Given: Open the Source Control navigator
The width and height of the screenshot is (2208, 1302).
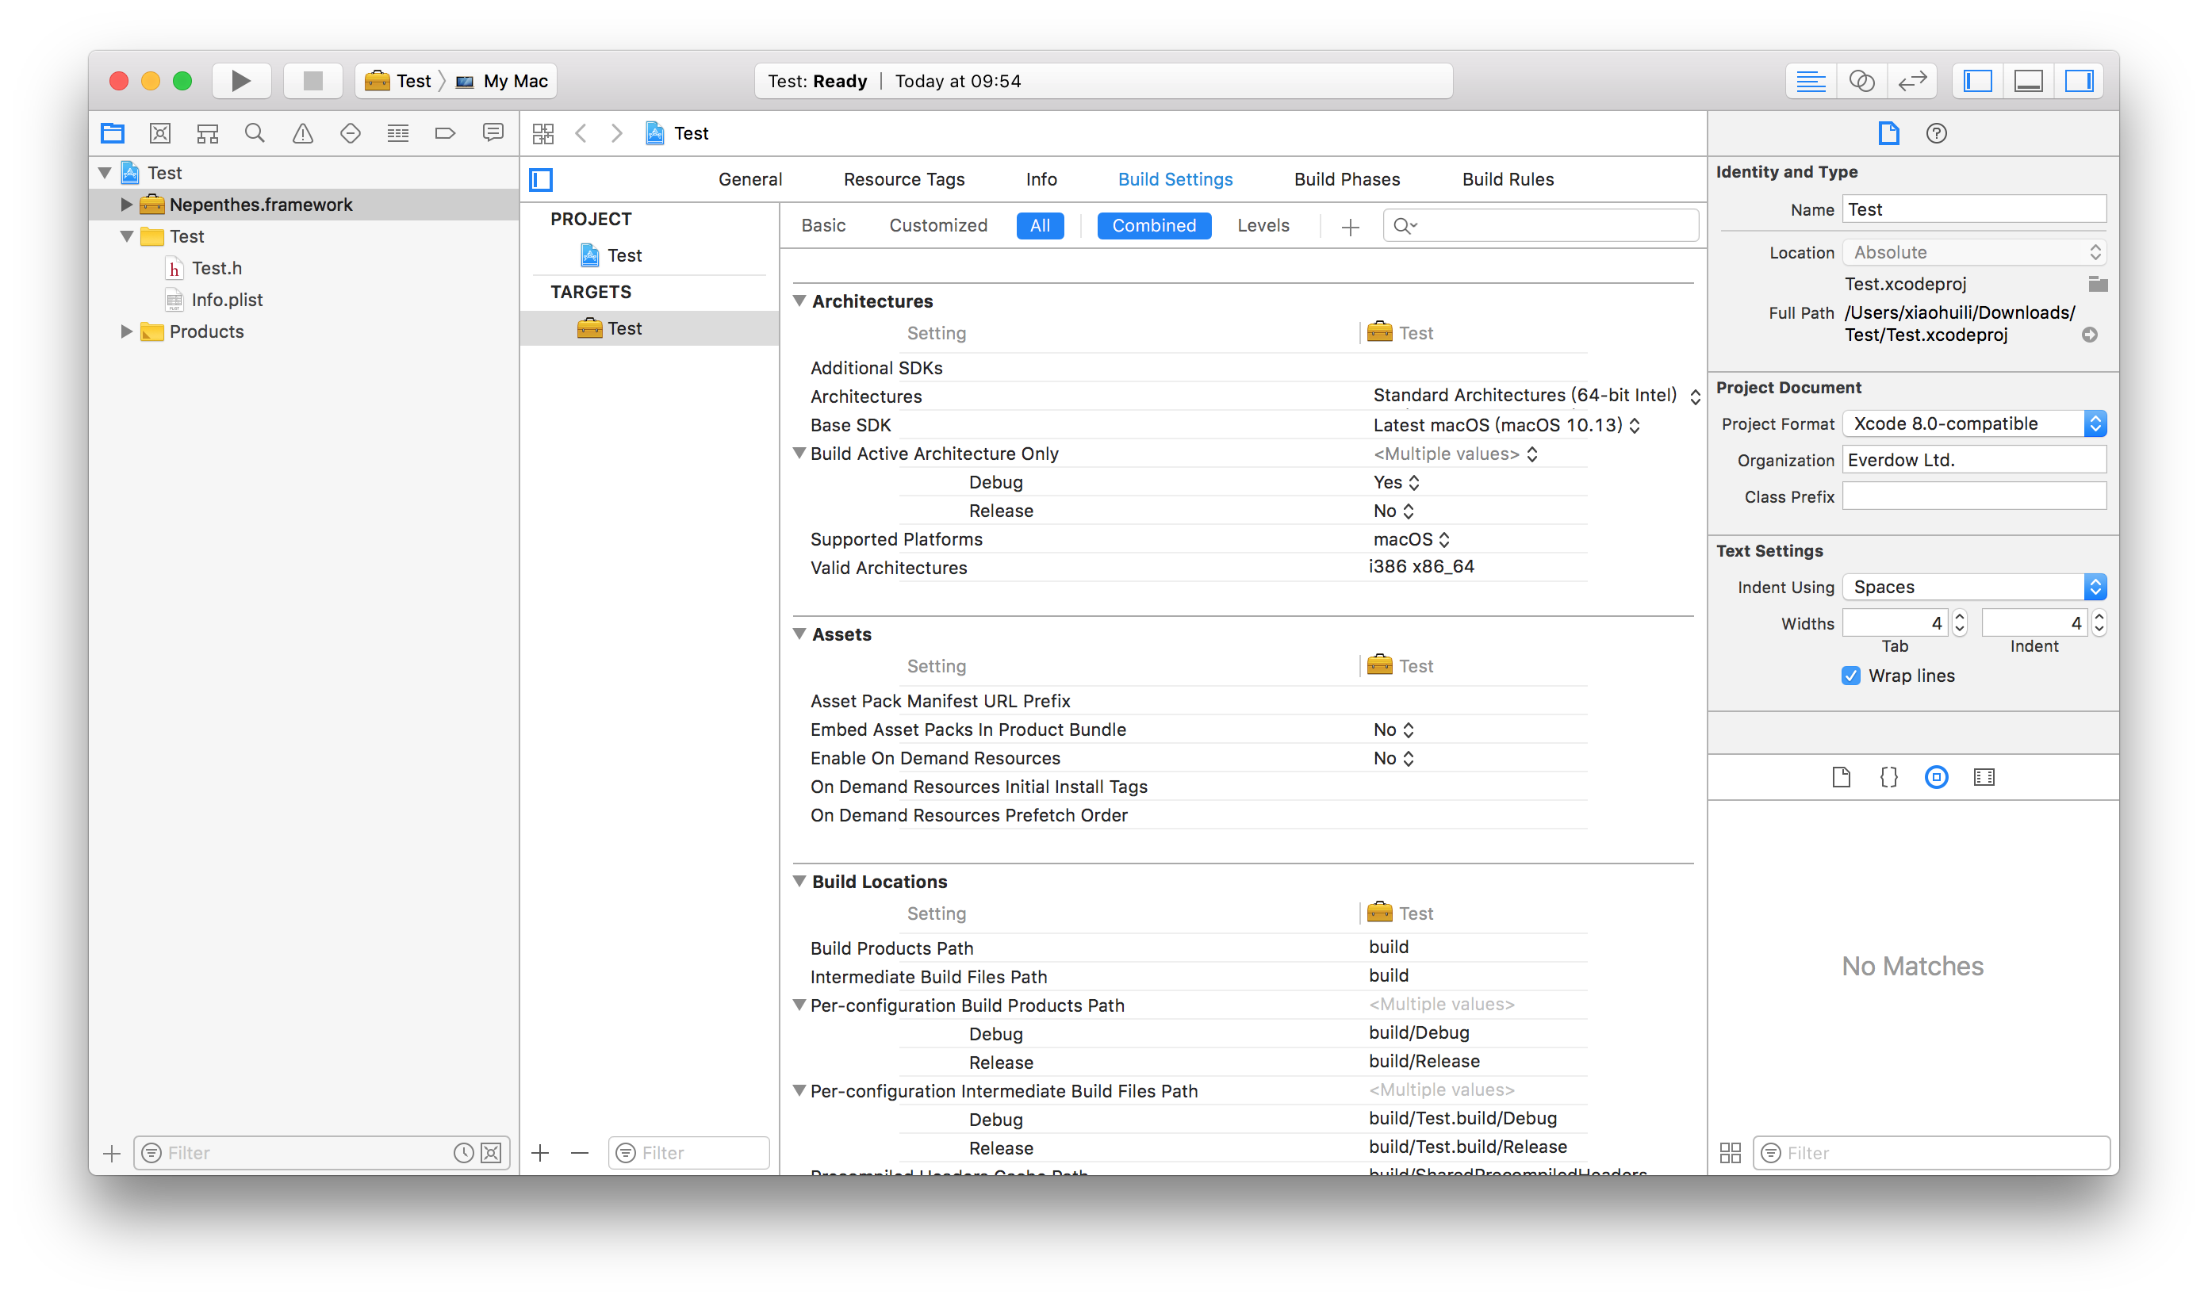Looking at the screenshot, I should [159, 133].
